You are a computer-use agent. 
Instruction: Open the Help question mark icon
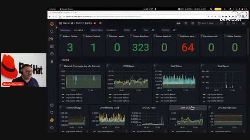click(x=52, y=128)
